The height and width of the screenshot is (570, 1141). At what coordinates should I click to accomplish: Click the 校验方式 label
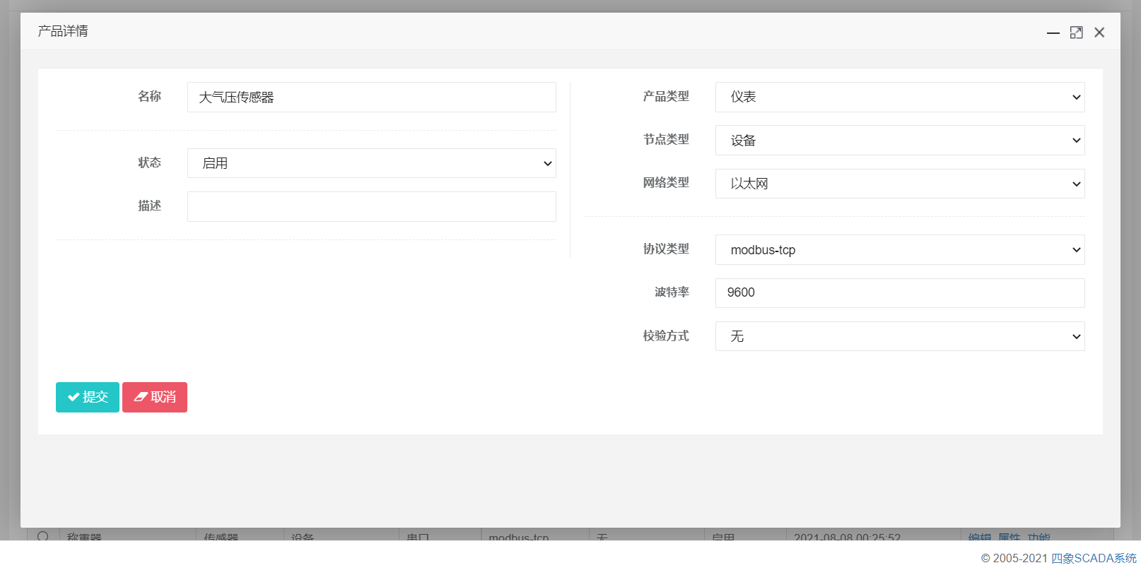(666, 336)
